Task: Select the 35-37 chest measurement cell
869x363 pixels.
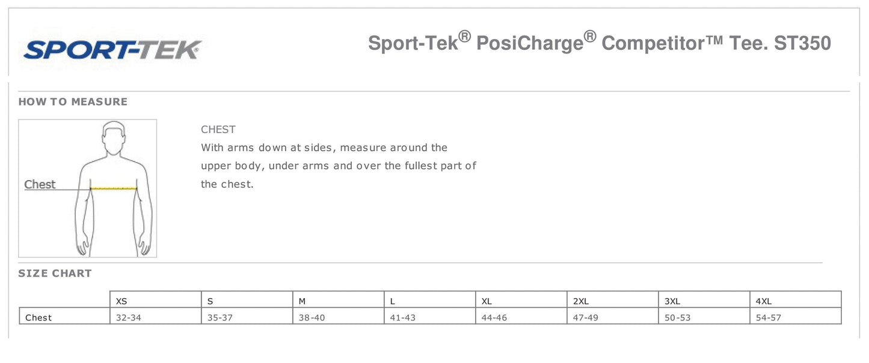Action: pos(220,317)
